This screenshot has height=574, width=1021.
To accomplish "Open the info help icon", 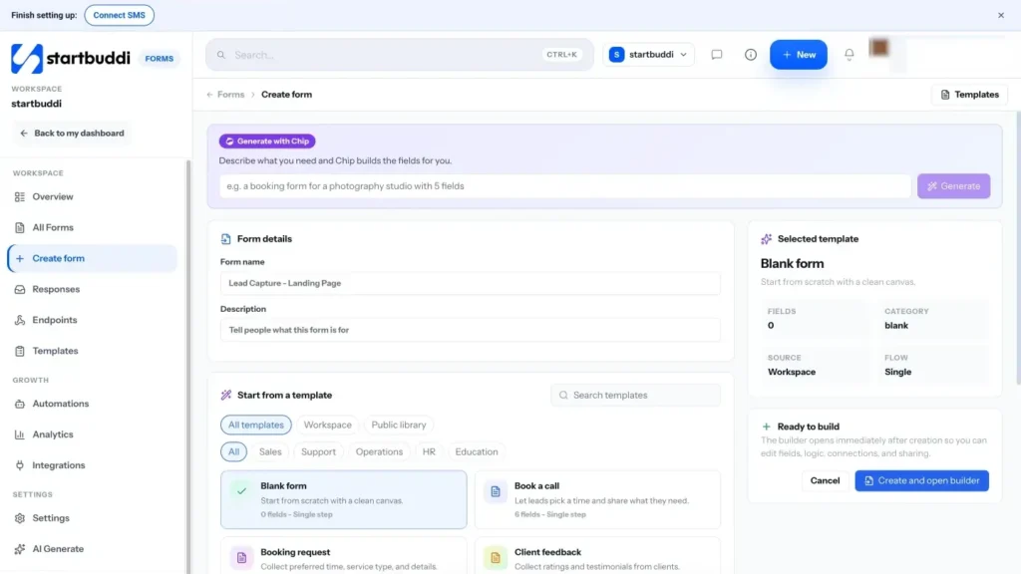I will click(x=750, y=55).
